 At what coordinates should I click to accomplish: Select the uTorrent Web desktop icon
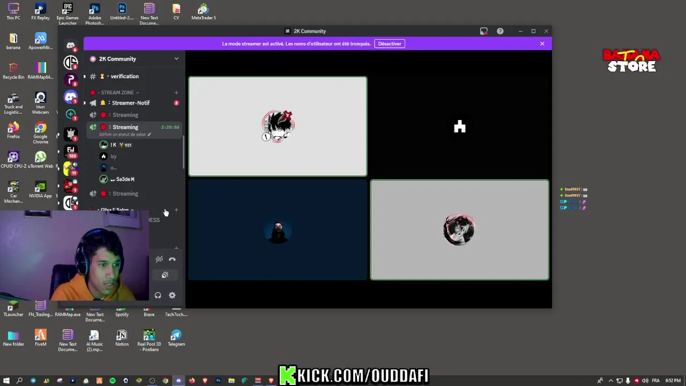pyautogui.click(x=40, y=160)
